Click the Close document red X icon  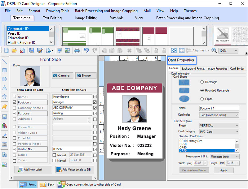pos(22,50)
